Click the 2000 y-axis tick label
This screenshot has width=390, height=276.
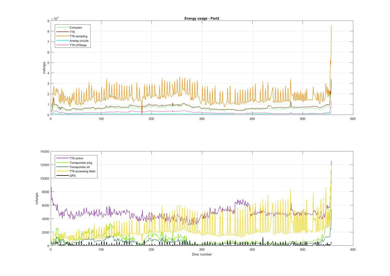coord(45,232)
